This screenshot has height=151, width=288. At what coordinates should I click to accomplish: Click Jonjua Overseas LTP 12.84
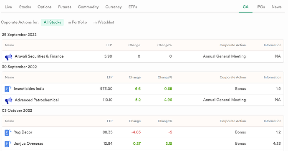[x=108, y=143]
